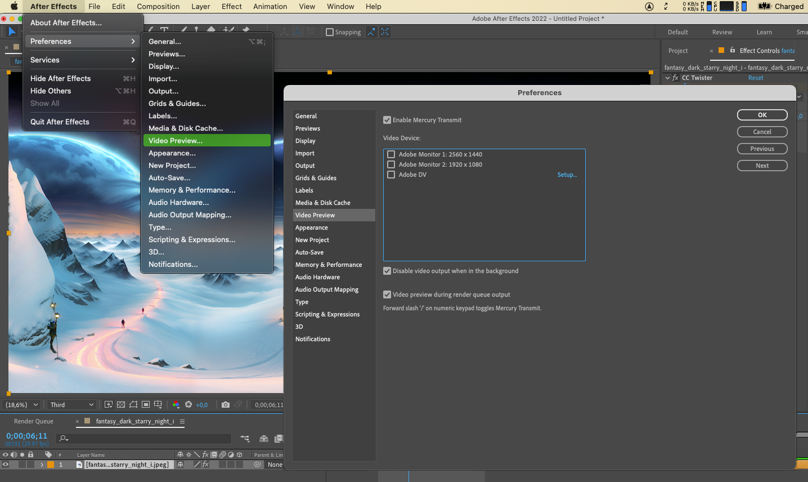
Task: Click the reset exposure icon
Action: tap(188, 404)
